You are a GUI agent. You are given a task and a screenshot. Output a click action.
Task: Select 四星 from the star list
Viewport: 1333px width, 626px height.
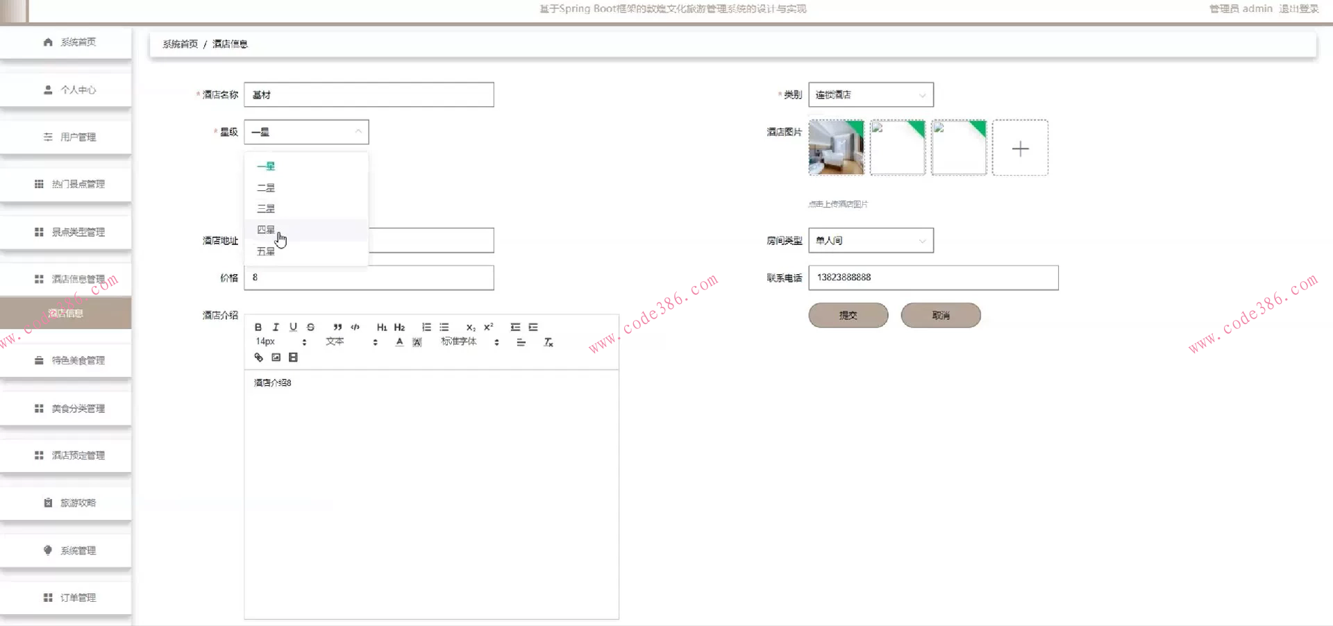tap(306, 230)
